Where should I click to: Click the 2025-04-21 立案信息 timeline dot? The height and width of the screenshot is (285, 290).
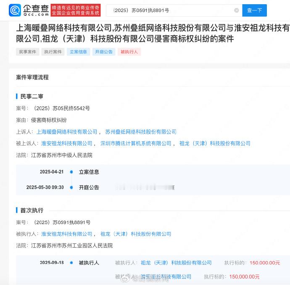[x=71, y=172]
